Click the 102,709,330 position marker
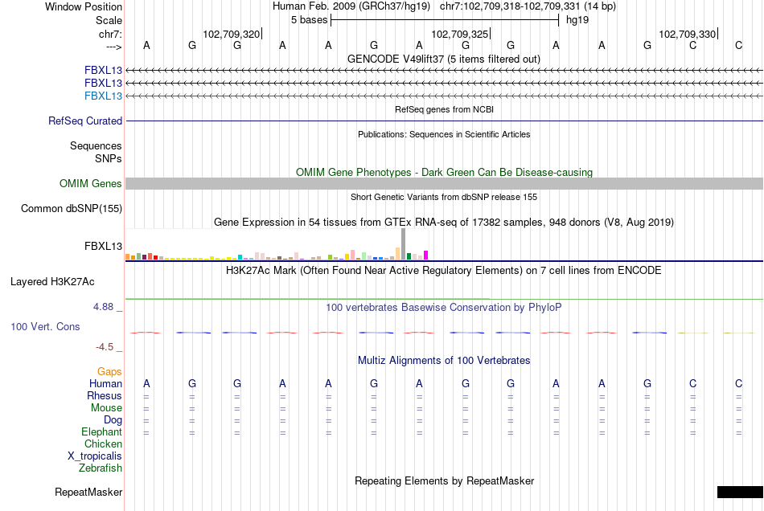 (x=688, y=34)
